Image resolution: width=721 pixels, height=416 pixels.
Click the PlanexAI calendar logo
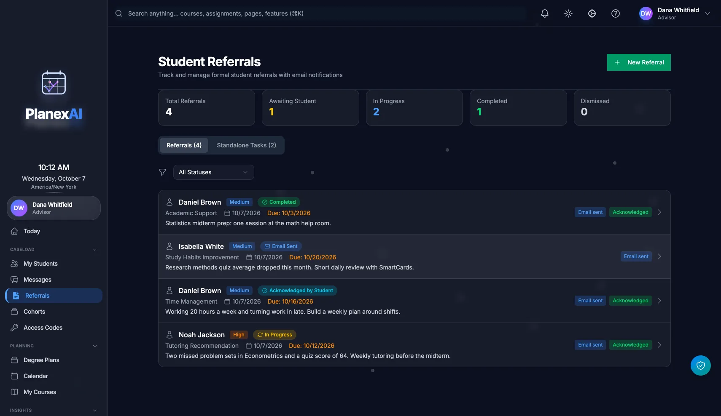(54, 83)
